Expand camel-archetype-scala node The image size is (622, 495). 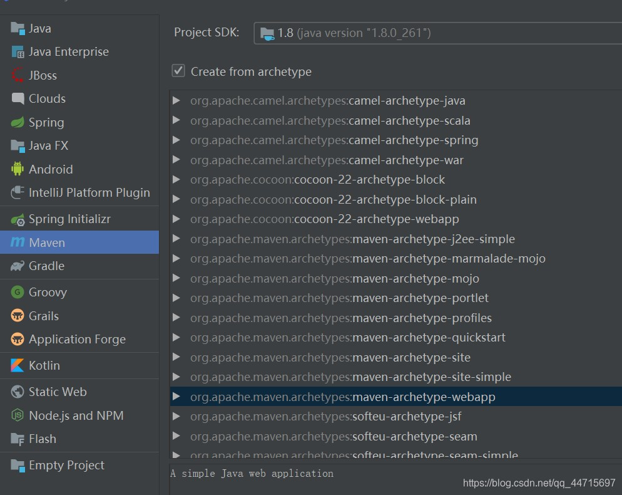click(176, 120)
